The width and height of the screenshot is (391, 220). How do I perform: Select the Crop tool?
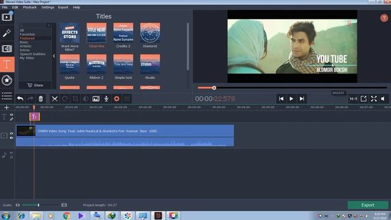[75, 99]
